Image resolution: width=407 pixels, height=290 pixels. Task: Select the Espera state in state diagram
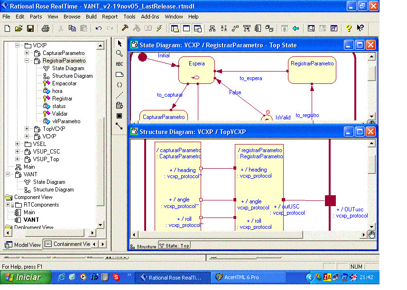196,70
